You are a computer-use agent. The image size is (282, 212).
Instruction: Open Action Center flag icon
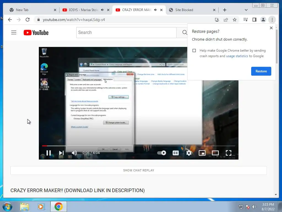click(x=248, y=207)
